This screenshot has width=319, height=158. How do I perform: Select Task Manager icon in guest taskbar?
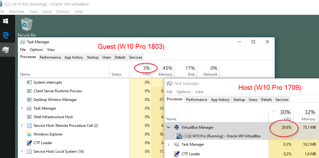[x=6, y=49]
